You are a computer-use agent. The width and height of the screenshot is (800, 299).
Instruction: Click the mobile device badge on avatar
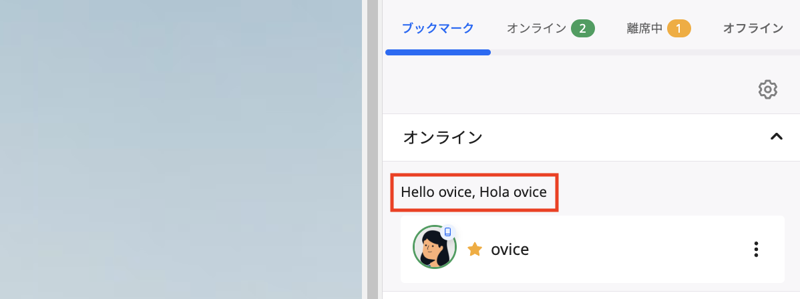448,232
